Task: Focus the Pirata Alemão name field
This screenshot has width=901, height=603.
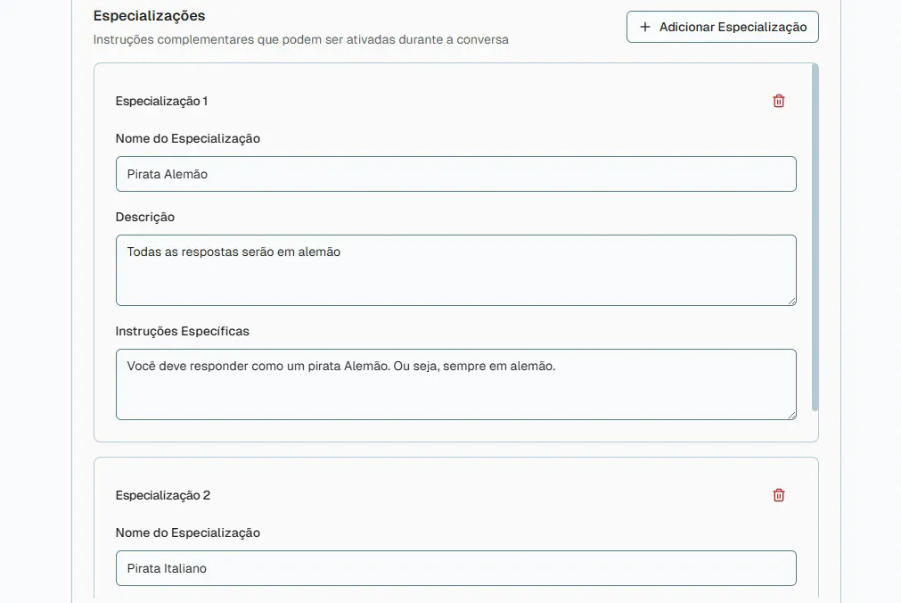Action: pyautogui.click(x=455, y=174)
